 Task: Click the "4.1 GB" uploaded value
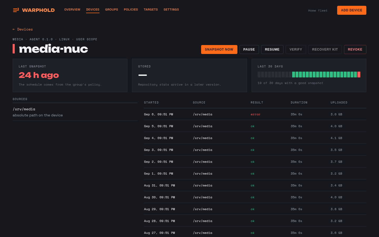coord(336,138)
